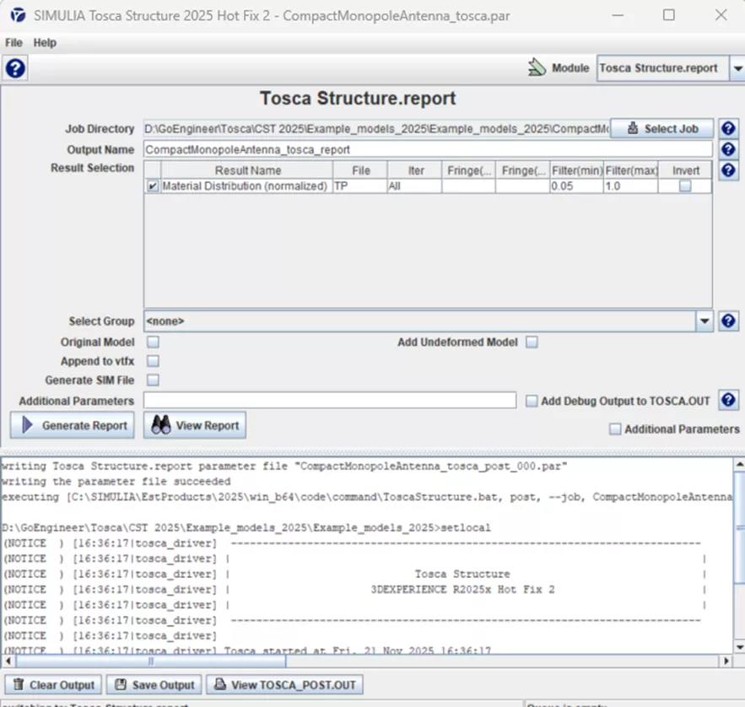Toggle Add Undeformed Model checkbox
The image size is (745, 707).
coord(532,343)
